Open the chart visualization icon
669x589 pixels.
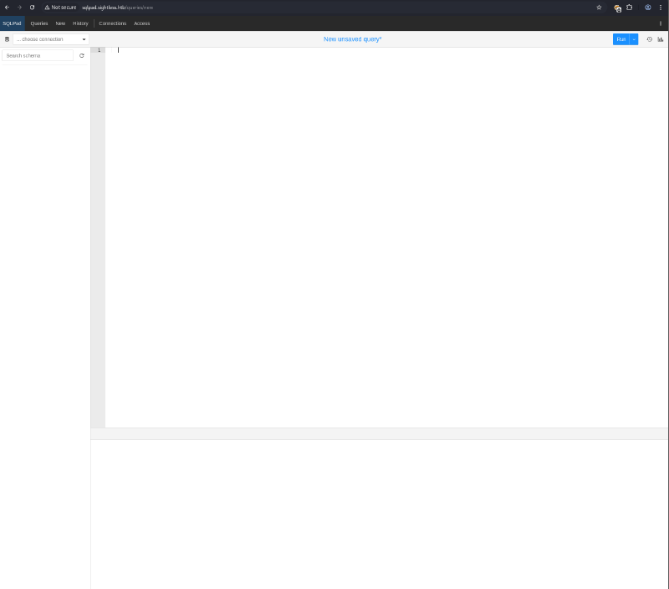661,38
